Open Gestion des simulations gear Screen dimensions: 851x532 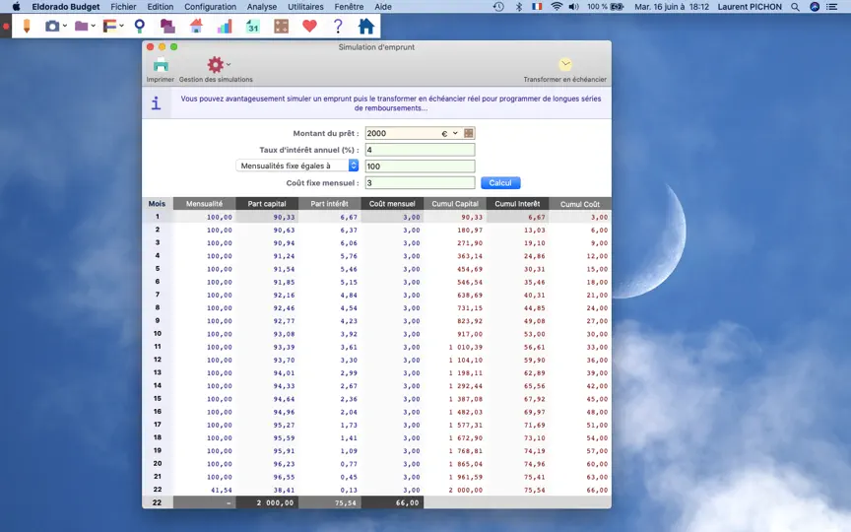point(216,65)
